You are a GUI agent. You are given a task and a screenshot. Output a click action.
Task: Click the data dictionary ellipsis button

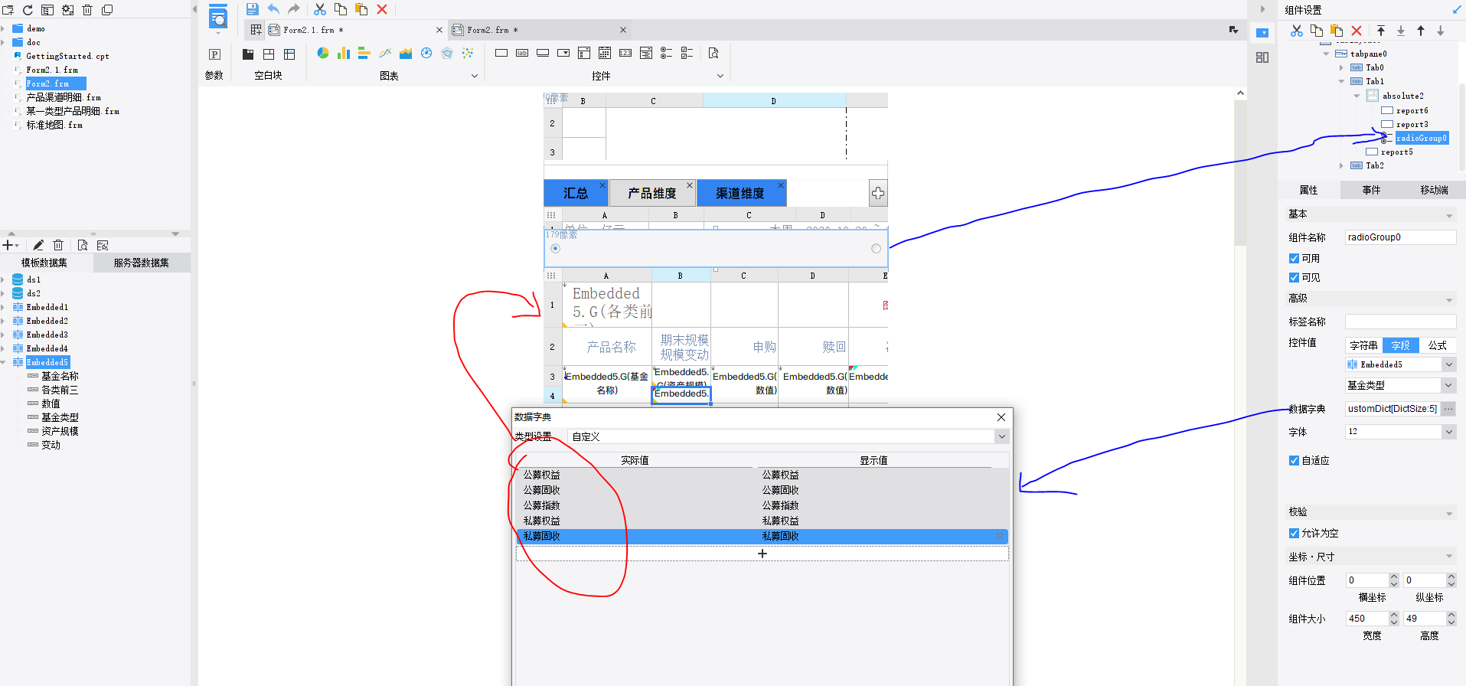point(1448,409)
